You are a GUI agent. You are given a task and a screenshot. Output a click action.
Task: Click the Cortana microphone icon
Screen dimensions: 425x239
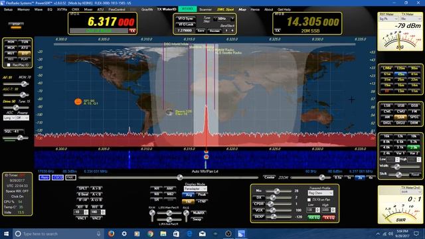[99, 234]
